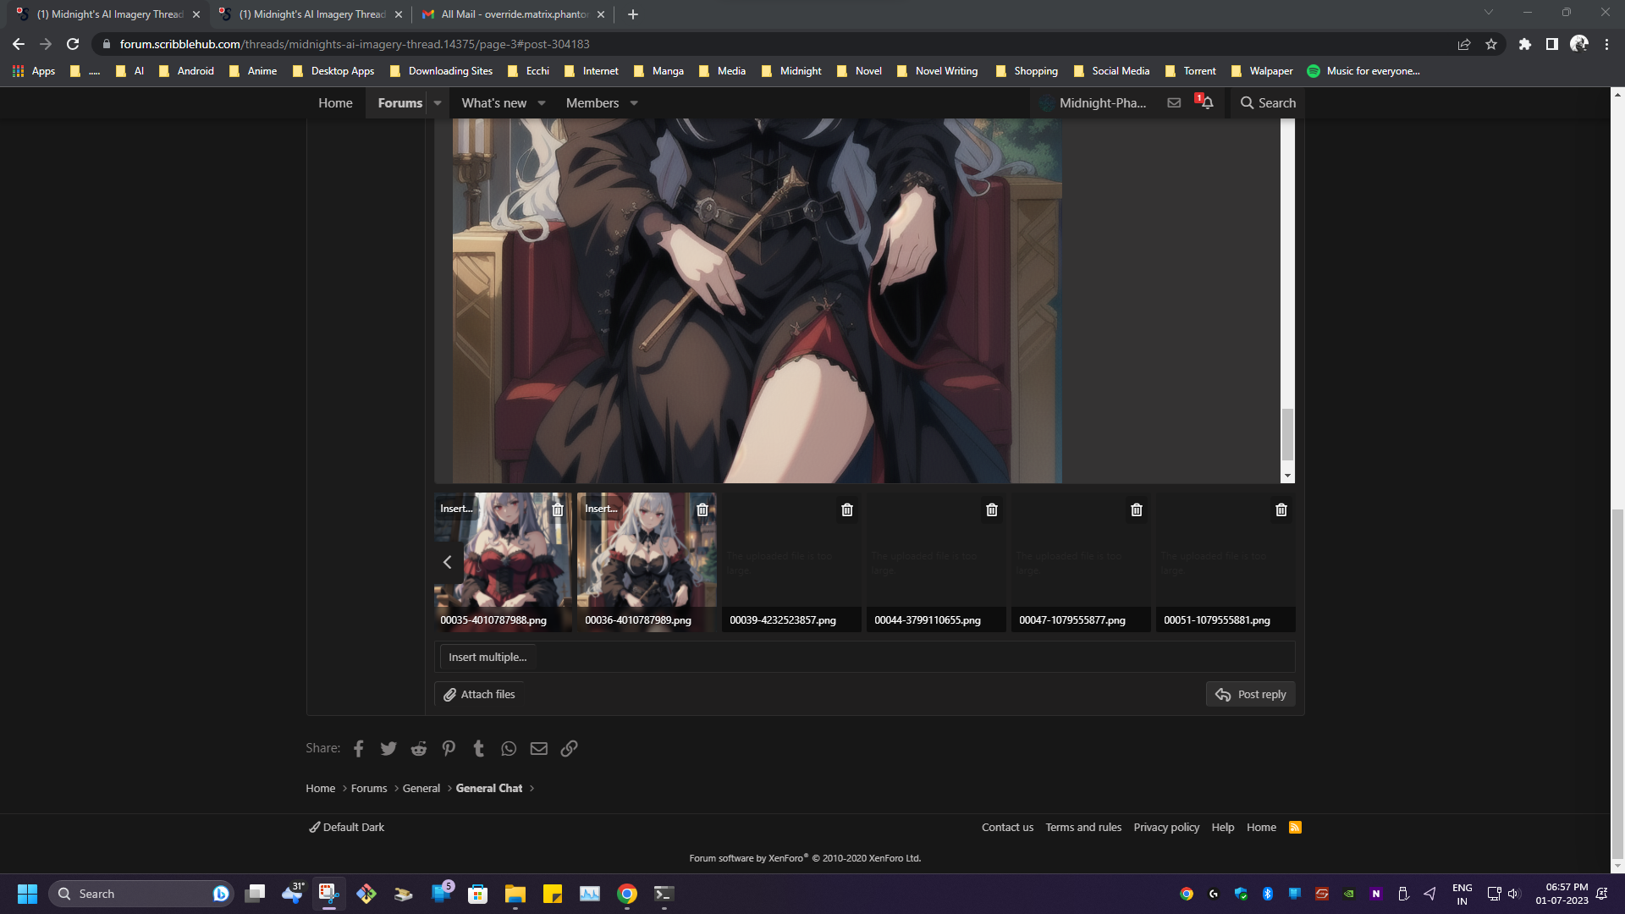Click Post reply button
This screenshot has height=914, width=1625.
click(x=1250, y=694)
